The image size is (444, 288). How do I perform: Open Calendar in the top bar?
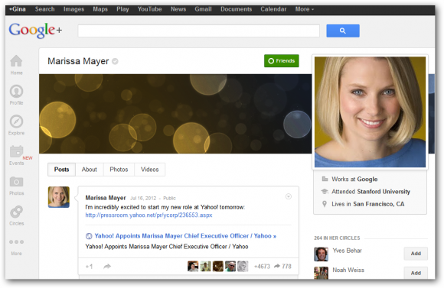273,9
